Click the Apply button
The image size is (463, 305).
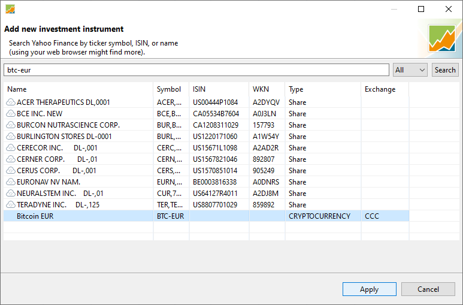370,289
